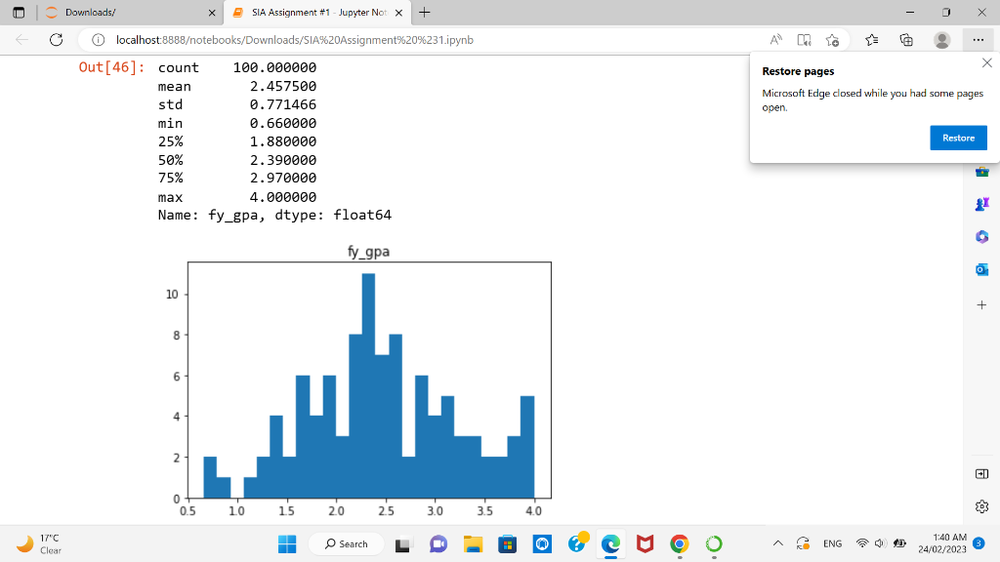
Task: Open McAfee from the taskbar
Action: click(x=645, y=543)
